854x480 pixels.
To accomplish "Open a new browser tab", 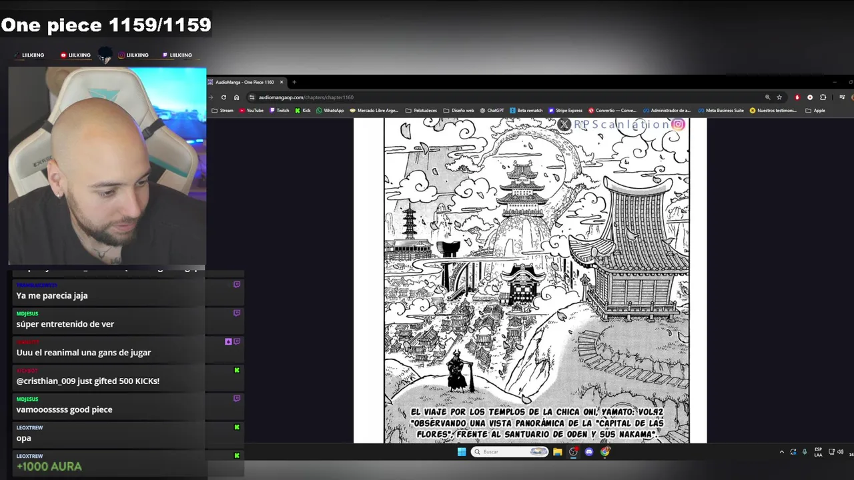I will [x=294, y=82].
